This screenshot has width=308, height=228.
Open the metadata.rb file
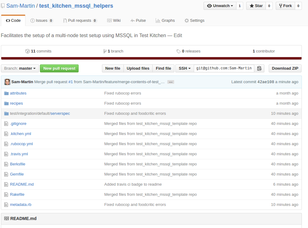21,205
